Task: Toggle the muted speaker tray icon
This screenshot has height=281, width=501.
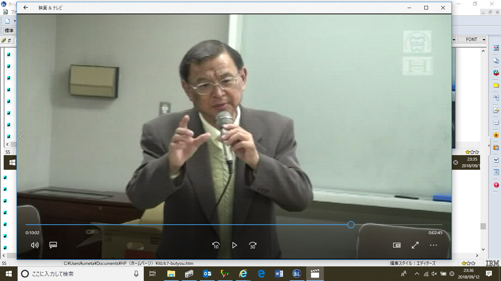Action: click(x=434, y=274)
